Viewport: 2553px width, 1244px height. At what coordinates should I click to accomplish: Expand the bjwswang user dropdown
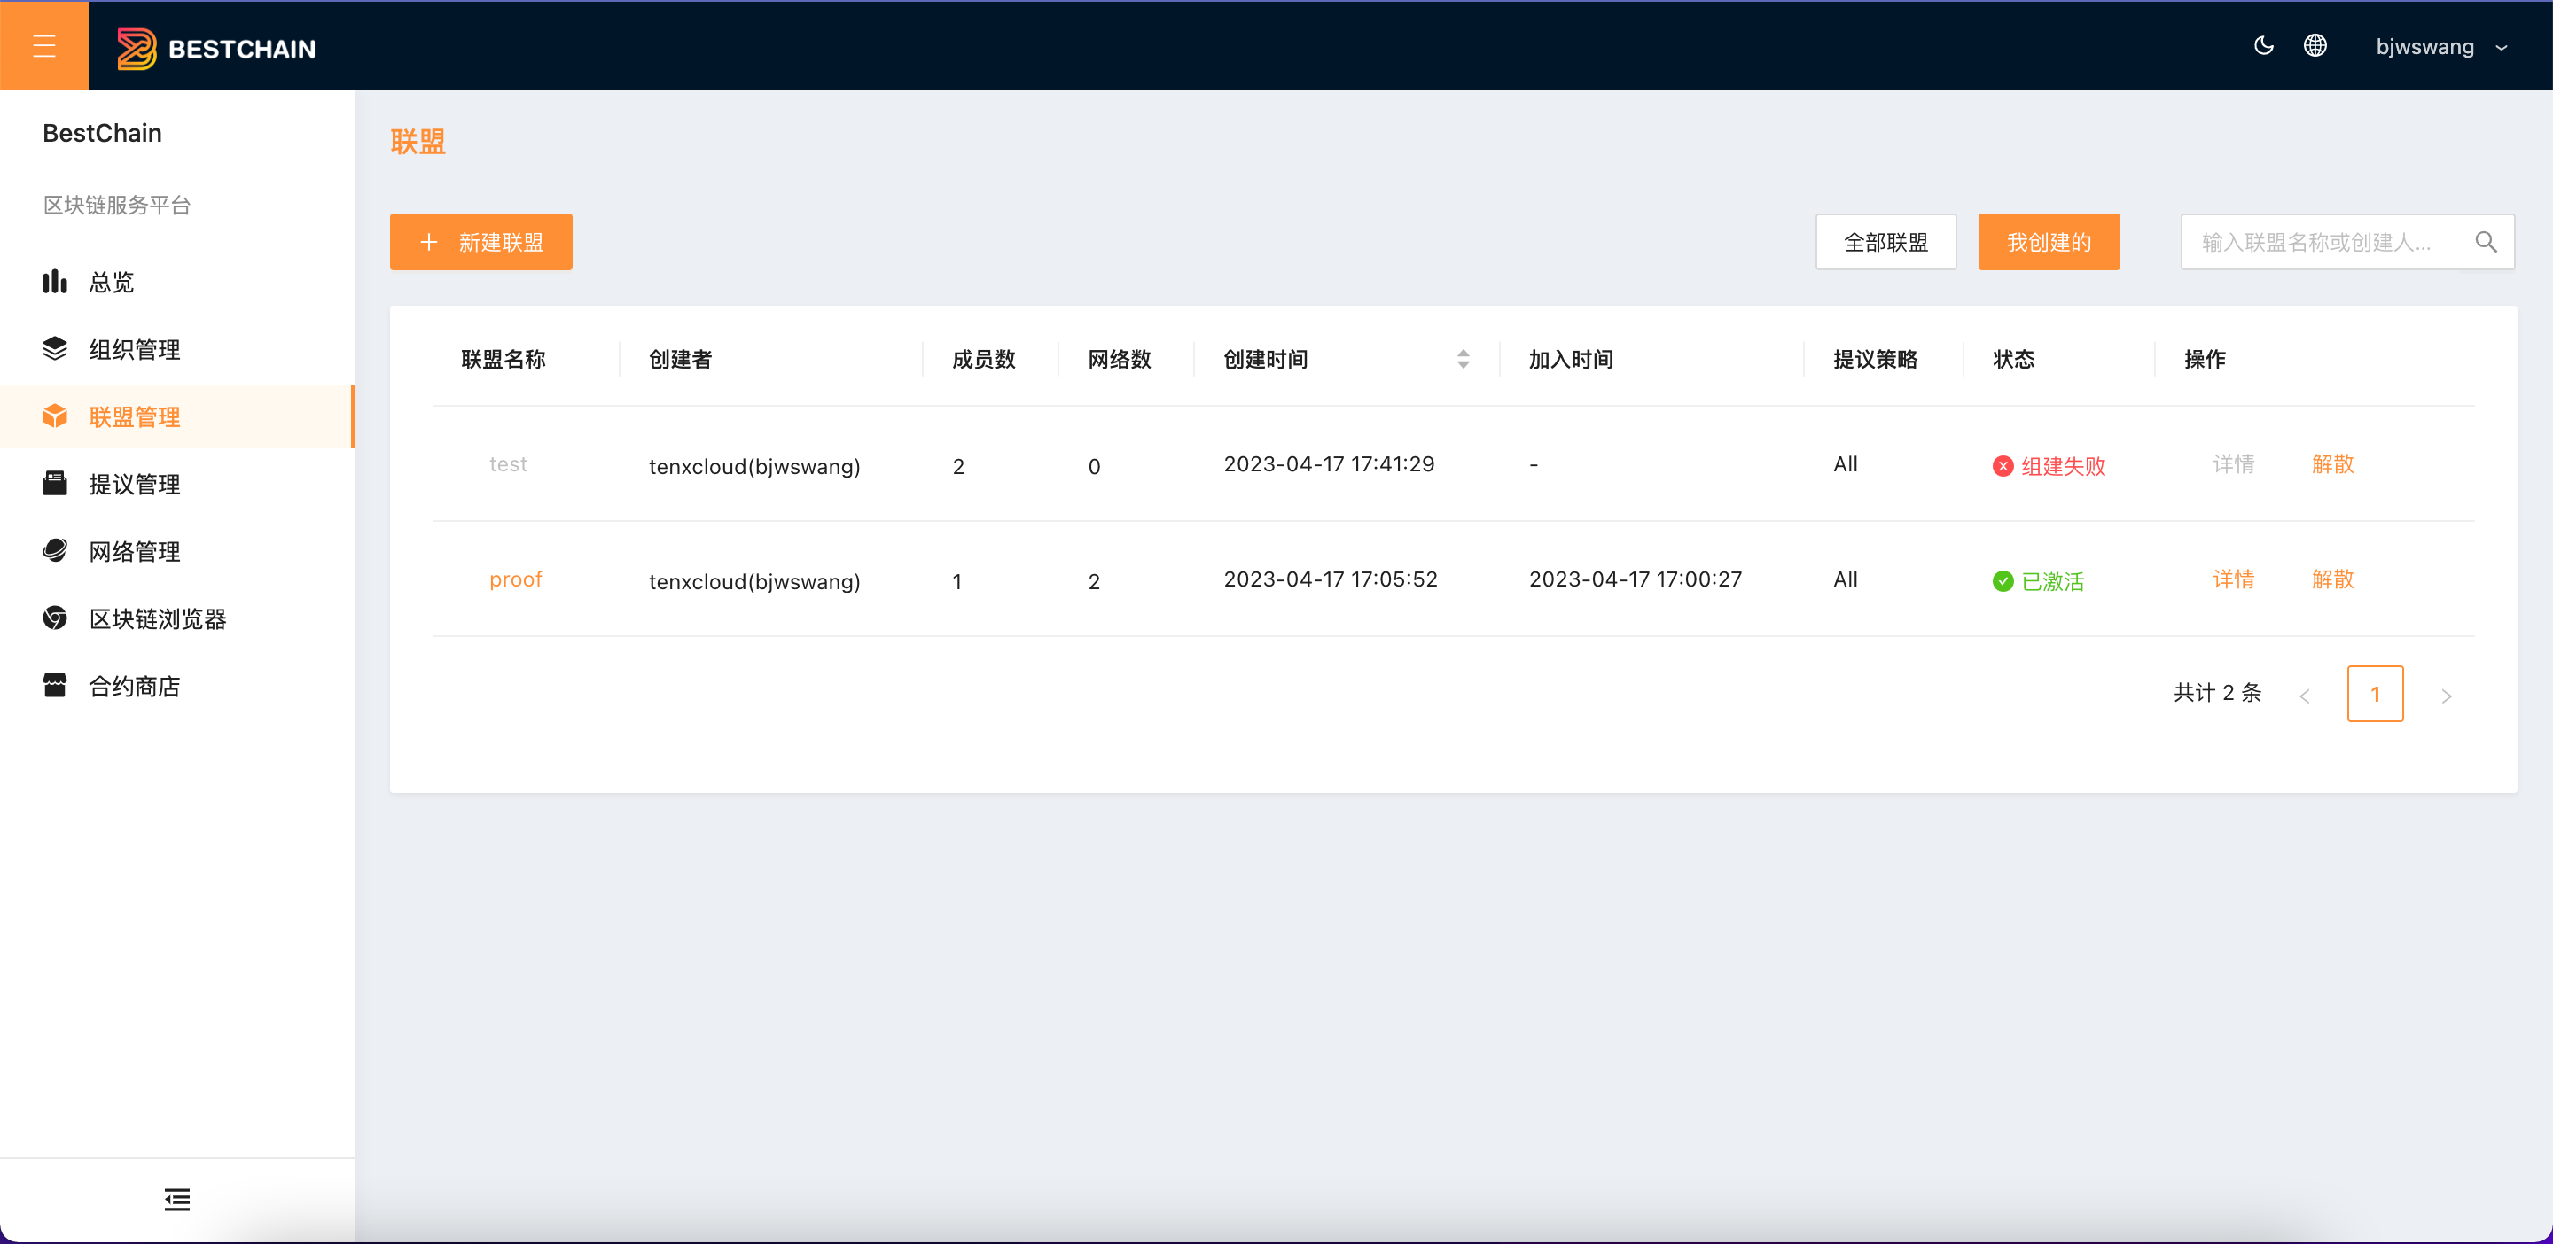(x=2442, y=47)
